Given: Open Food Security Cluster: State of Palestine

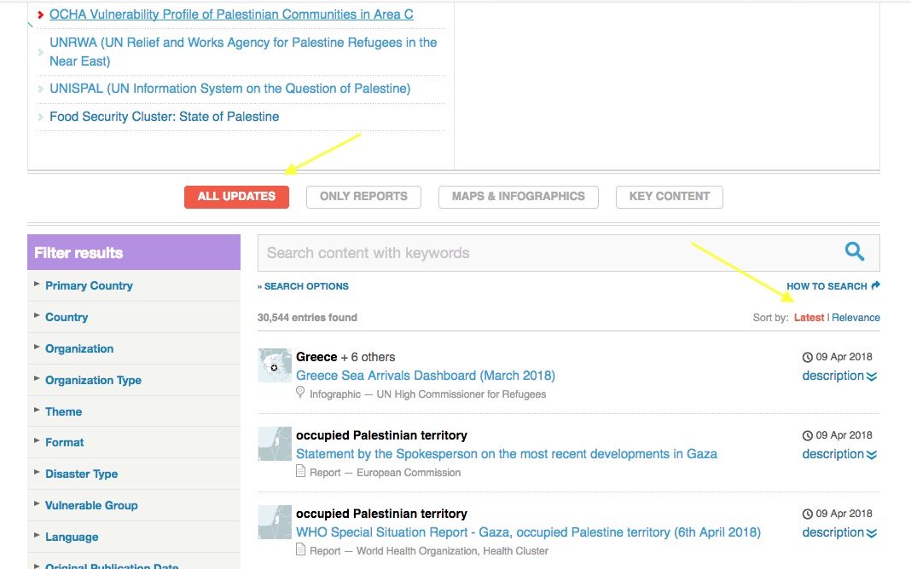Looking at the screenshot, I should click(165, 117).
